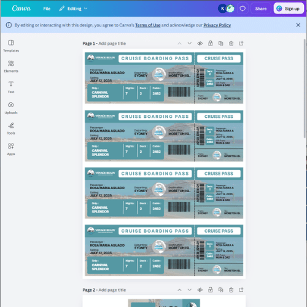Open the File menu
Viewport: 307px width, 307px height.
click(x=47, y=9)
